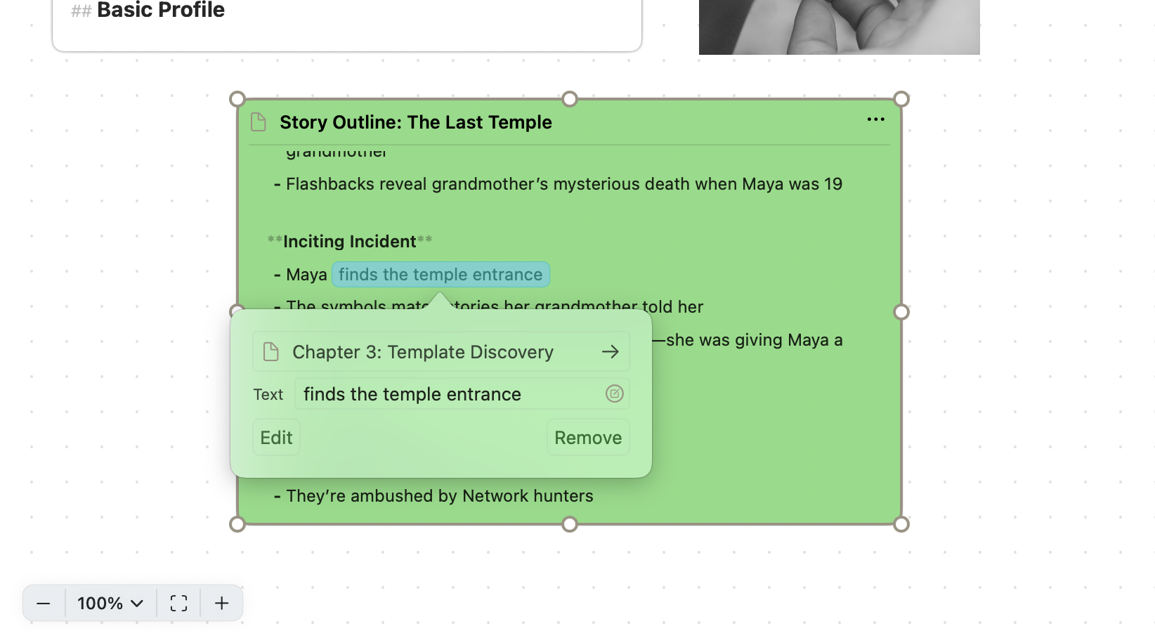Select the grayscale photo thumbnail
The image size is (1155, 638).
click(839, 27)
